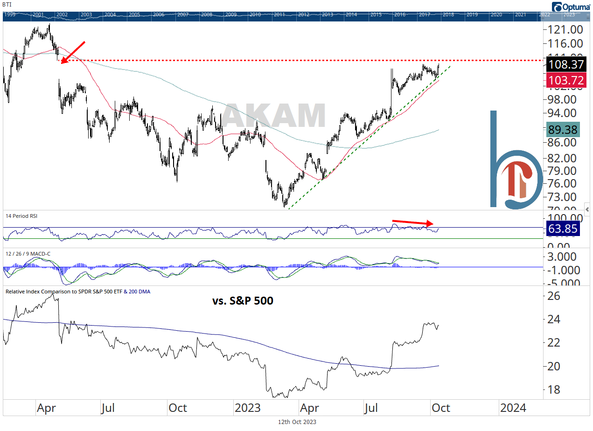Jump to 1999 in the timeline navigator
This screenshot has width=593, height=431.
(10, 14)
